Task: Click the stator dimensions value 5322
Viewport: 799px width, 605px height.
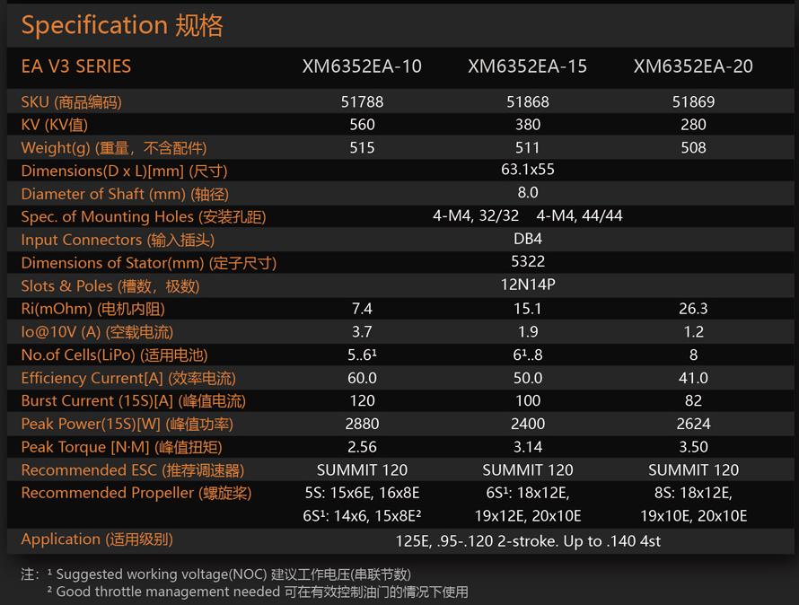Action: (528, 262)
